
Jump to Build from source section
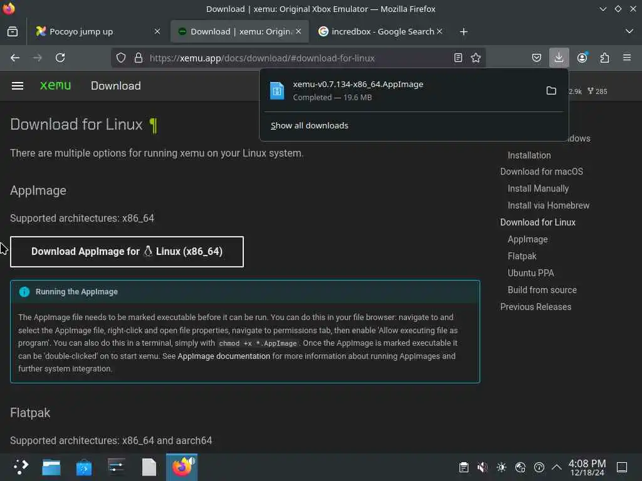[542, 290]
